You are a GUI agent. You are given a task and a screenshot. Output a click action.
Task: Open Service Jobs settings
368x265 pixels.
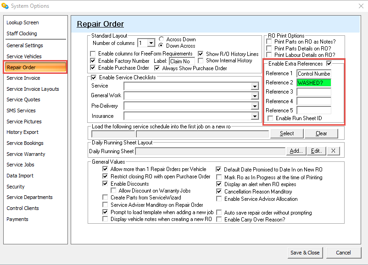[20, 165]
